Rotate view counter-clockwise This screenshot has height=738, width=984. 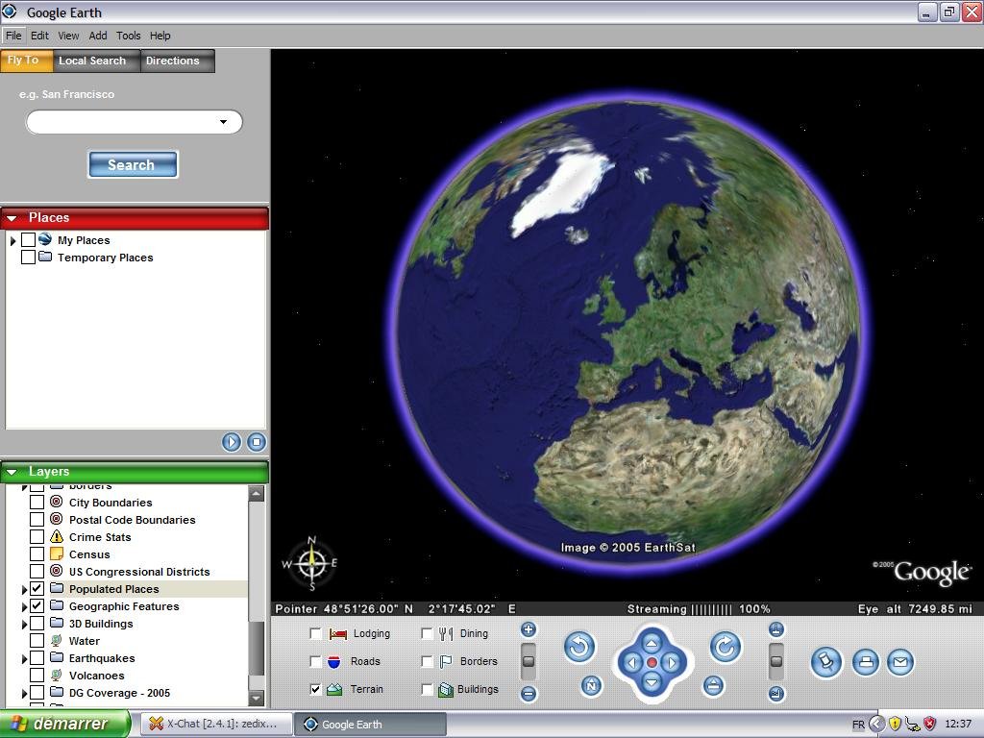point(578,647)
